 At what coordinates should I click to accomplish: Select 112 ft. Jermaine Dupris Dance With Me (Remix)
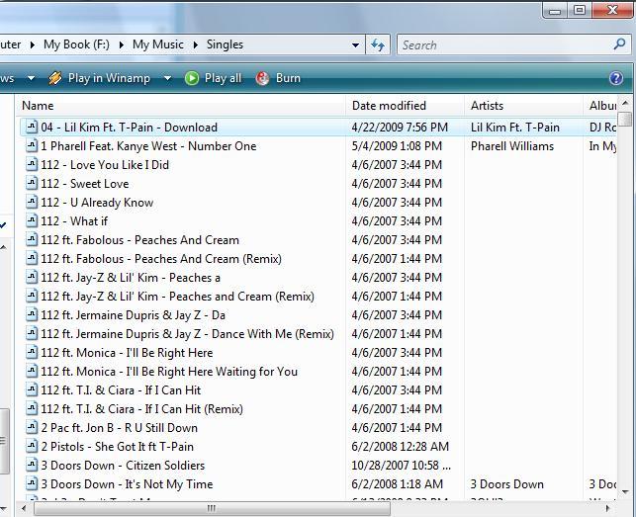coord(187,334)
